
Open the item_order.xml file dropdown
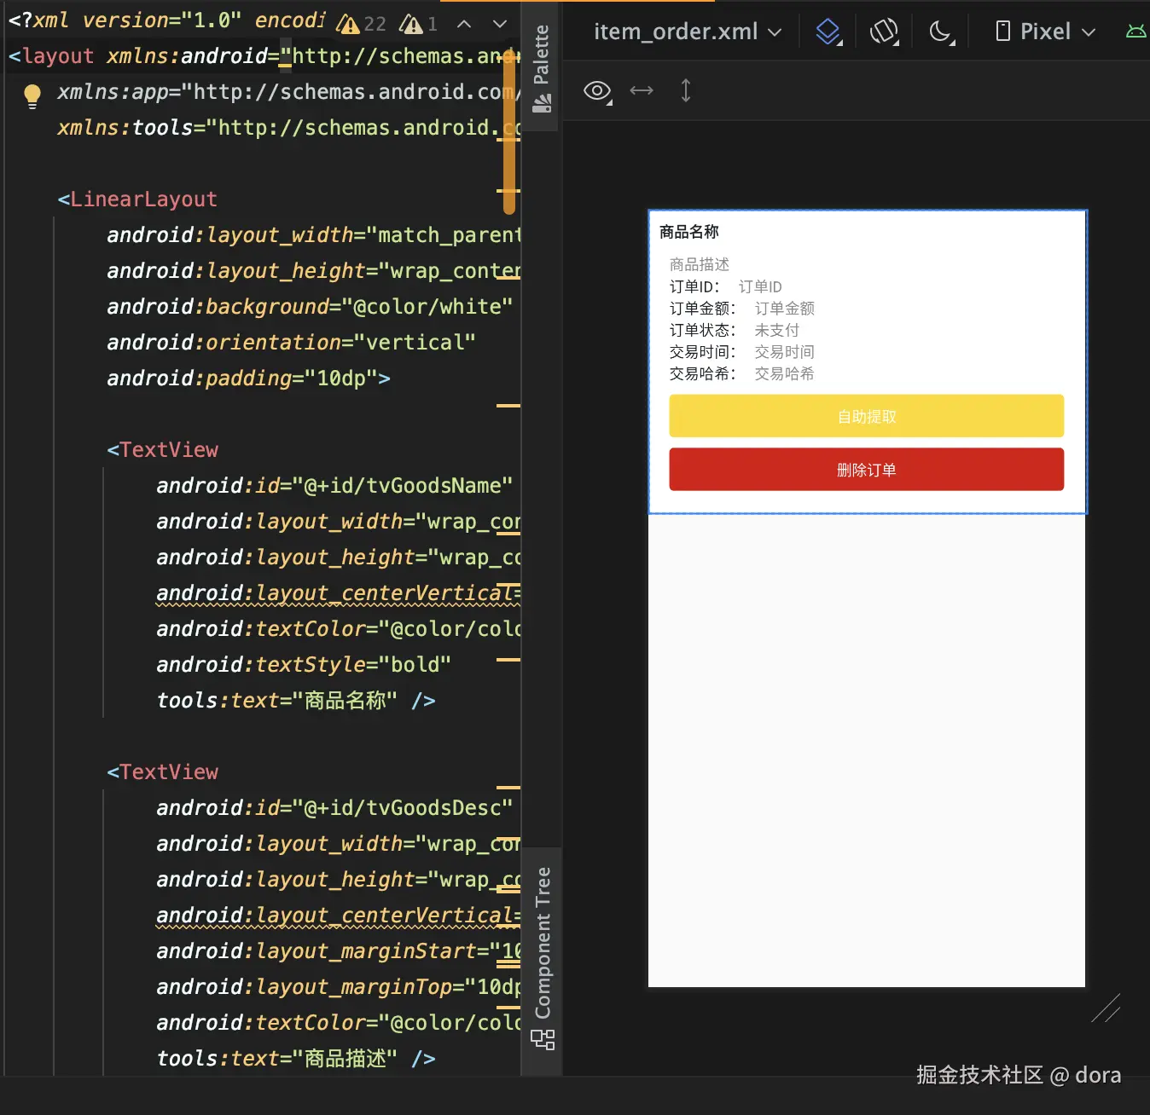[688, 32]
